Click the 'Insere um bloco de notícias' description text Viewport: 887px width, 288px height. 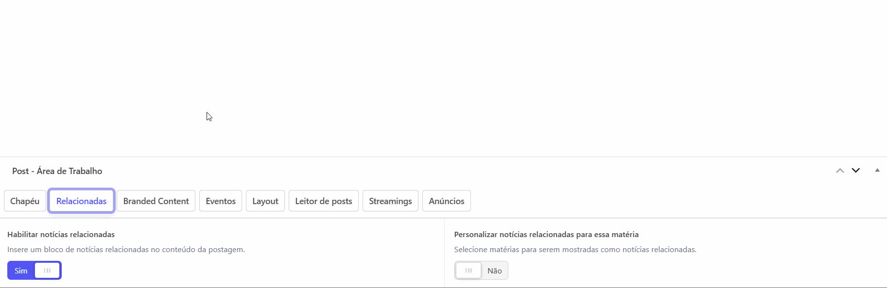[x=126, y=250]
